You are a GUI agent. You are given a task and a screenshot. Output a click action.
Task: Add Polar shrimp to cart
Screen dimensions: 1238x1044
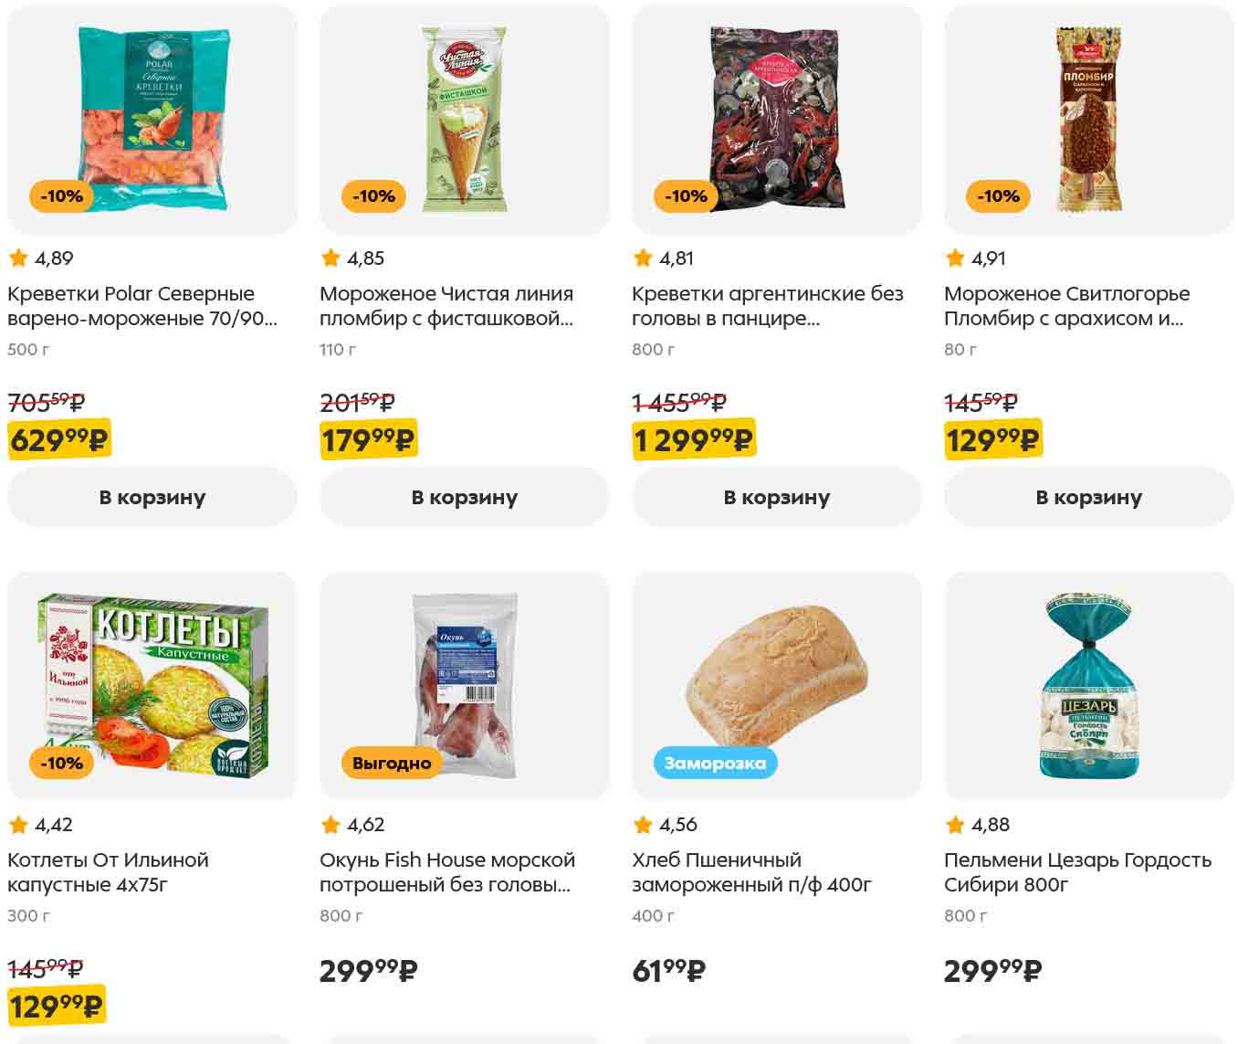point(152,497)
